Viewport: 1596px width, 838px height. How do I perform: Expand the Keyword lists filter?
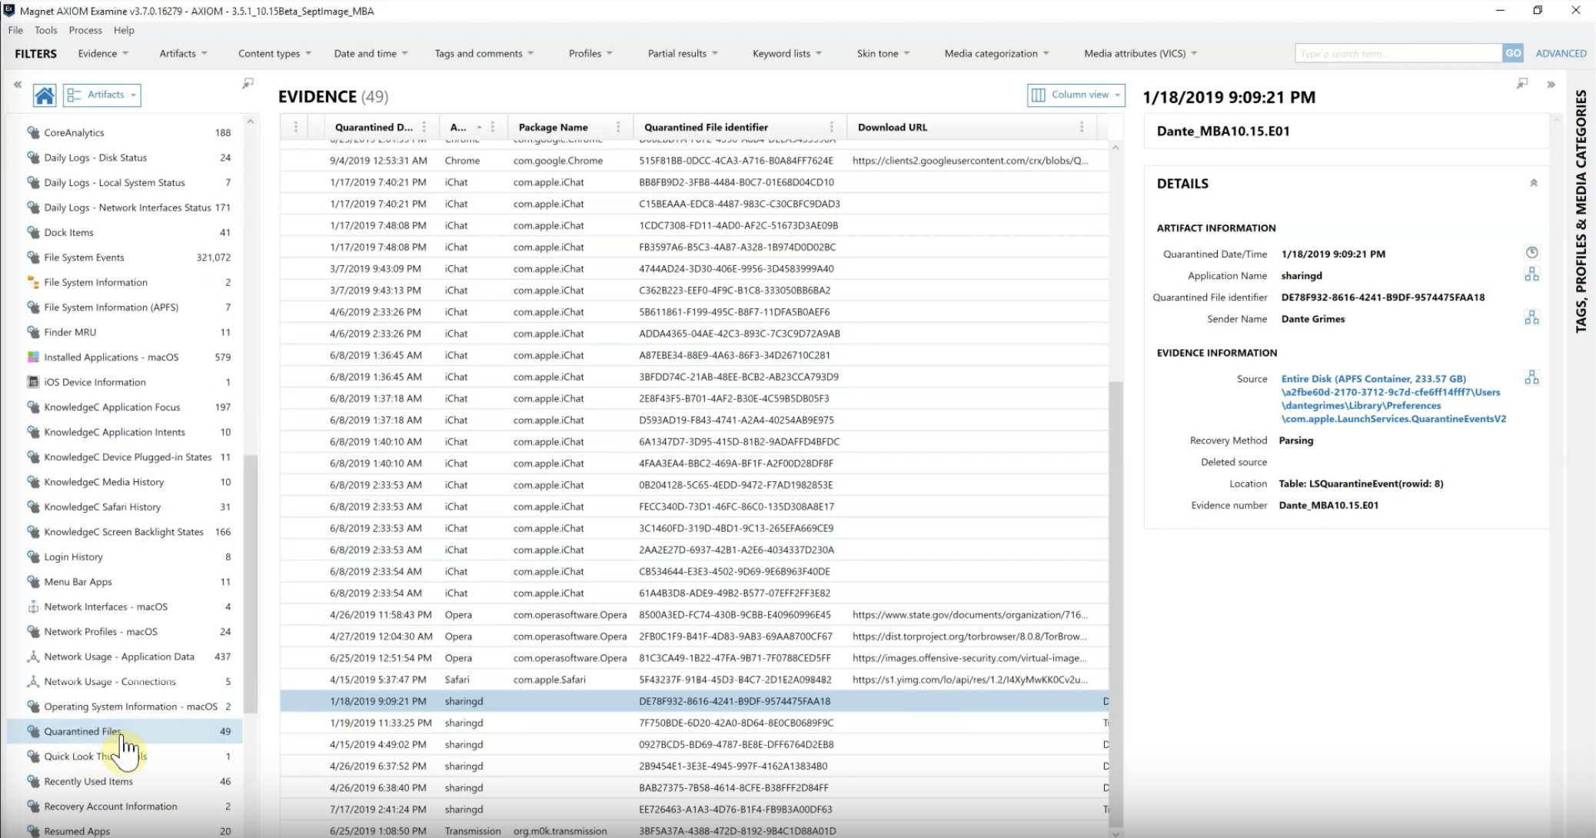point(787,53)
